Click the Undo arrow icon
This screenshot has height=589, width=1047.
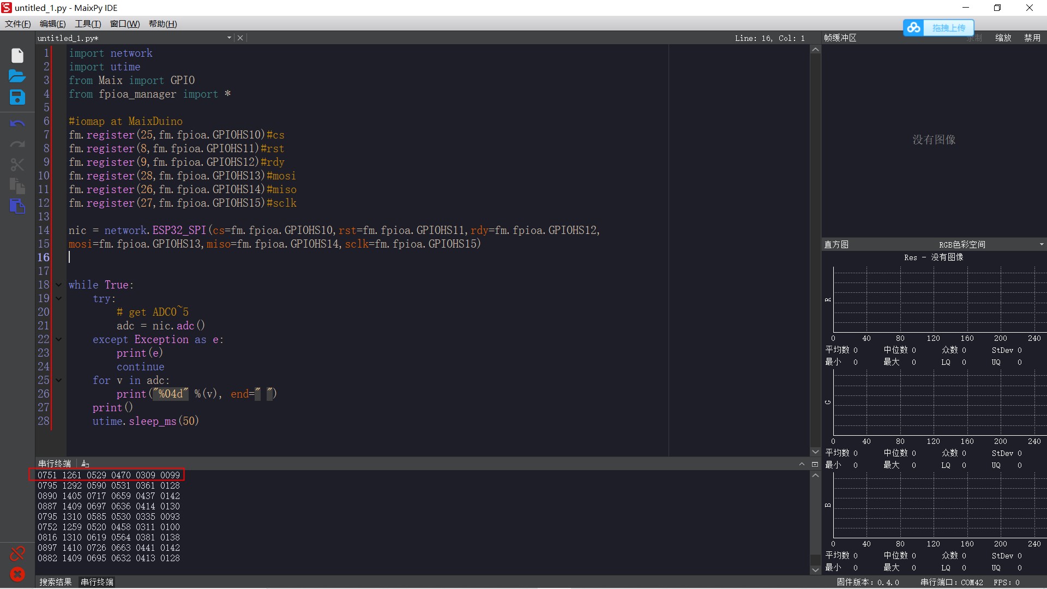17,124
